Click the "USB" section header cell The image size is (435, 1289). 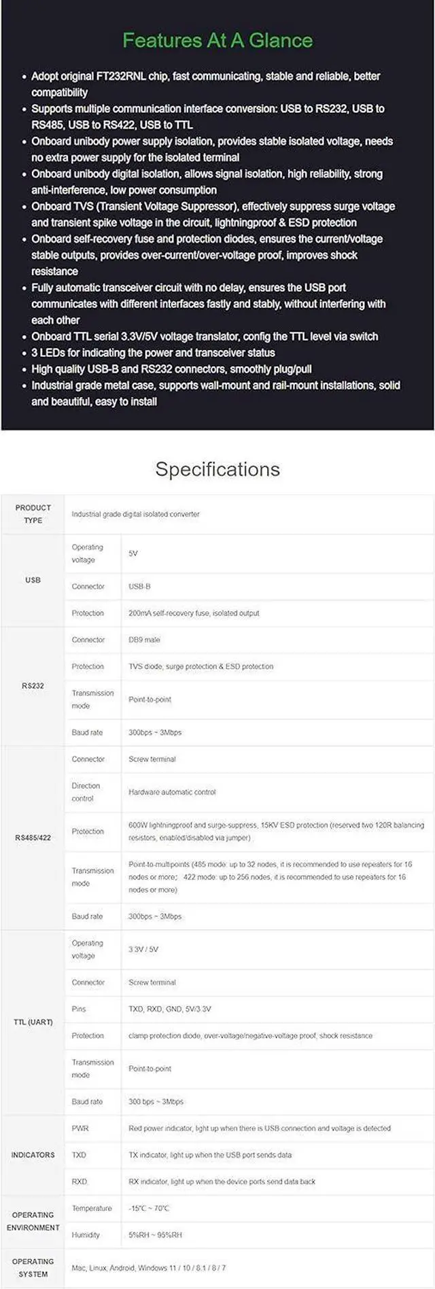pyautogui.click(x=33, y=580)
